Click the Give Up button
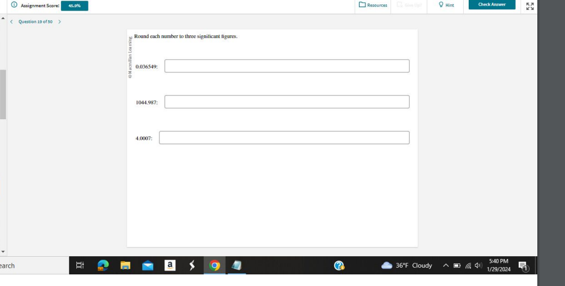 pyautogui.click(x=408, y=5)
